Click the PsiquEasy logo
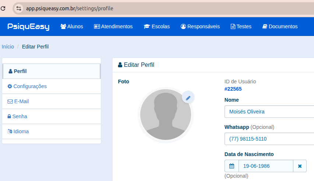The width and height of the screenshot is (314, 181). (x=28, y=26)
